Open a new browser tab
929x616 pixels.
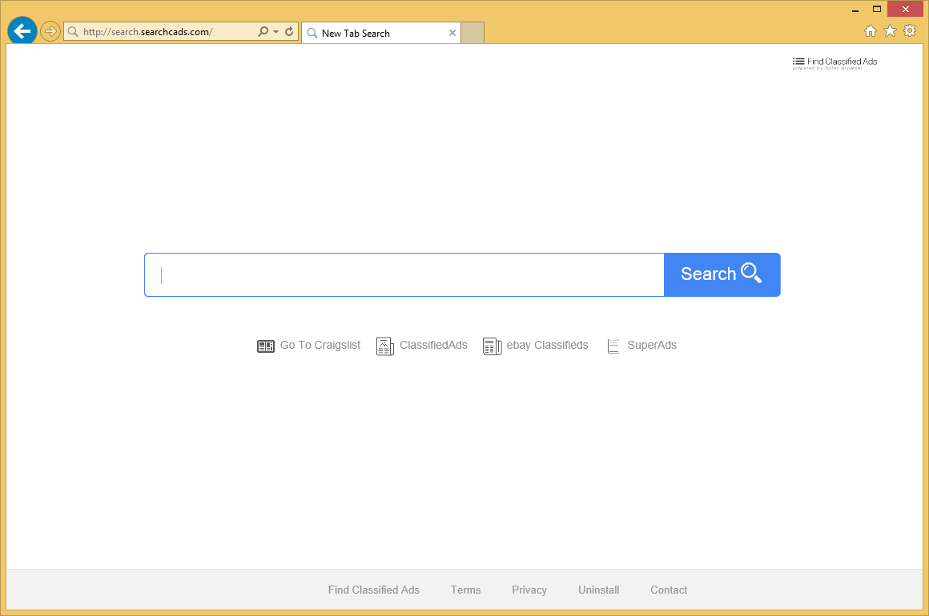pos(472,33)
